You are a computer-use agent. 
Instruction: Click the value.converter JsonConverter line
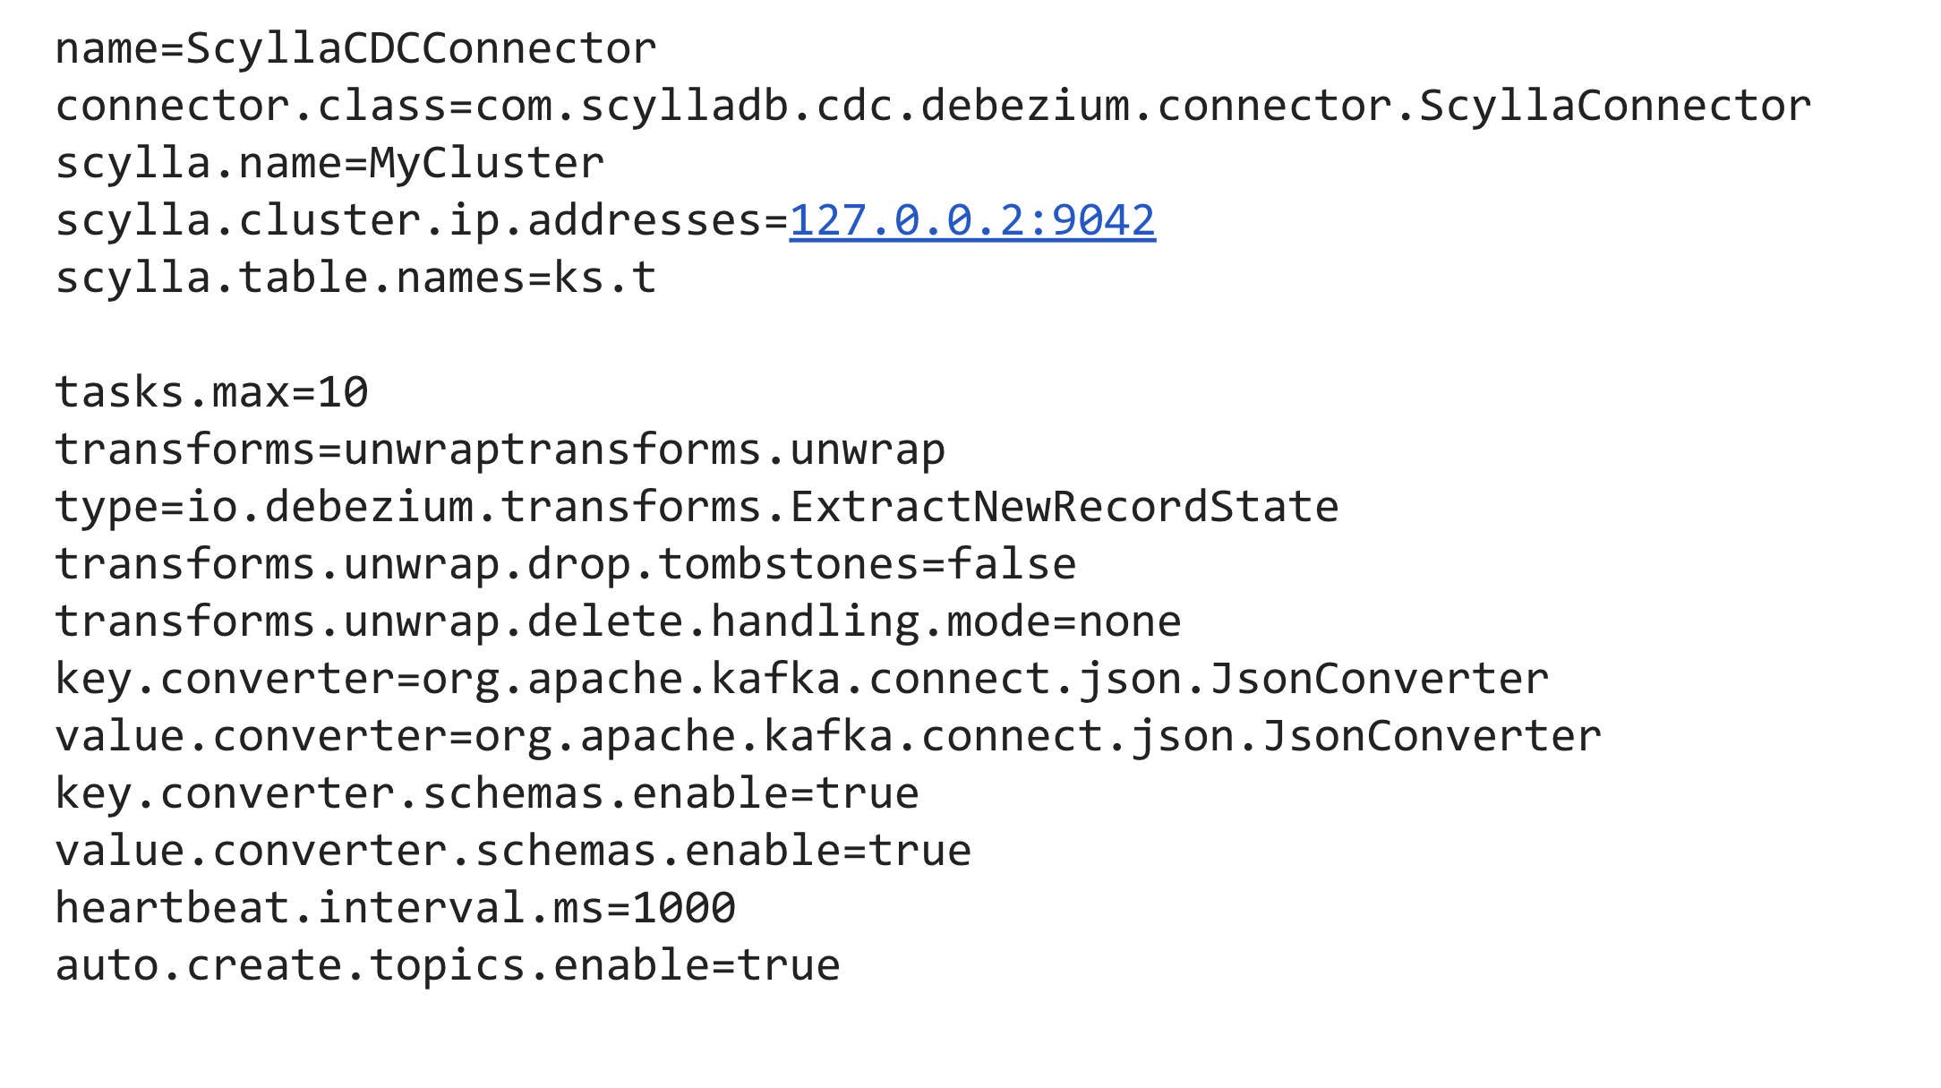tap(828, 736)
